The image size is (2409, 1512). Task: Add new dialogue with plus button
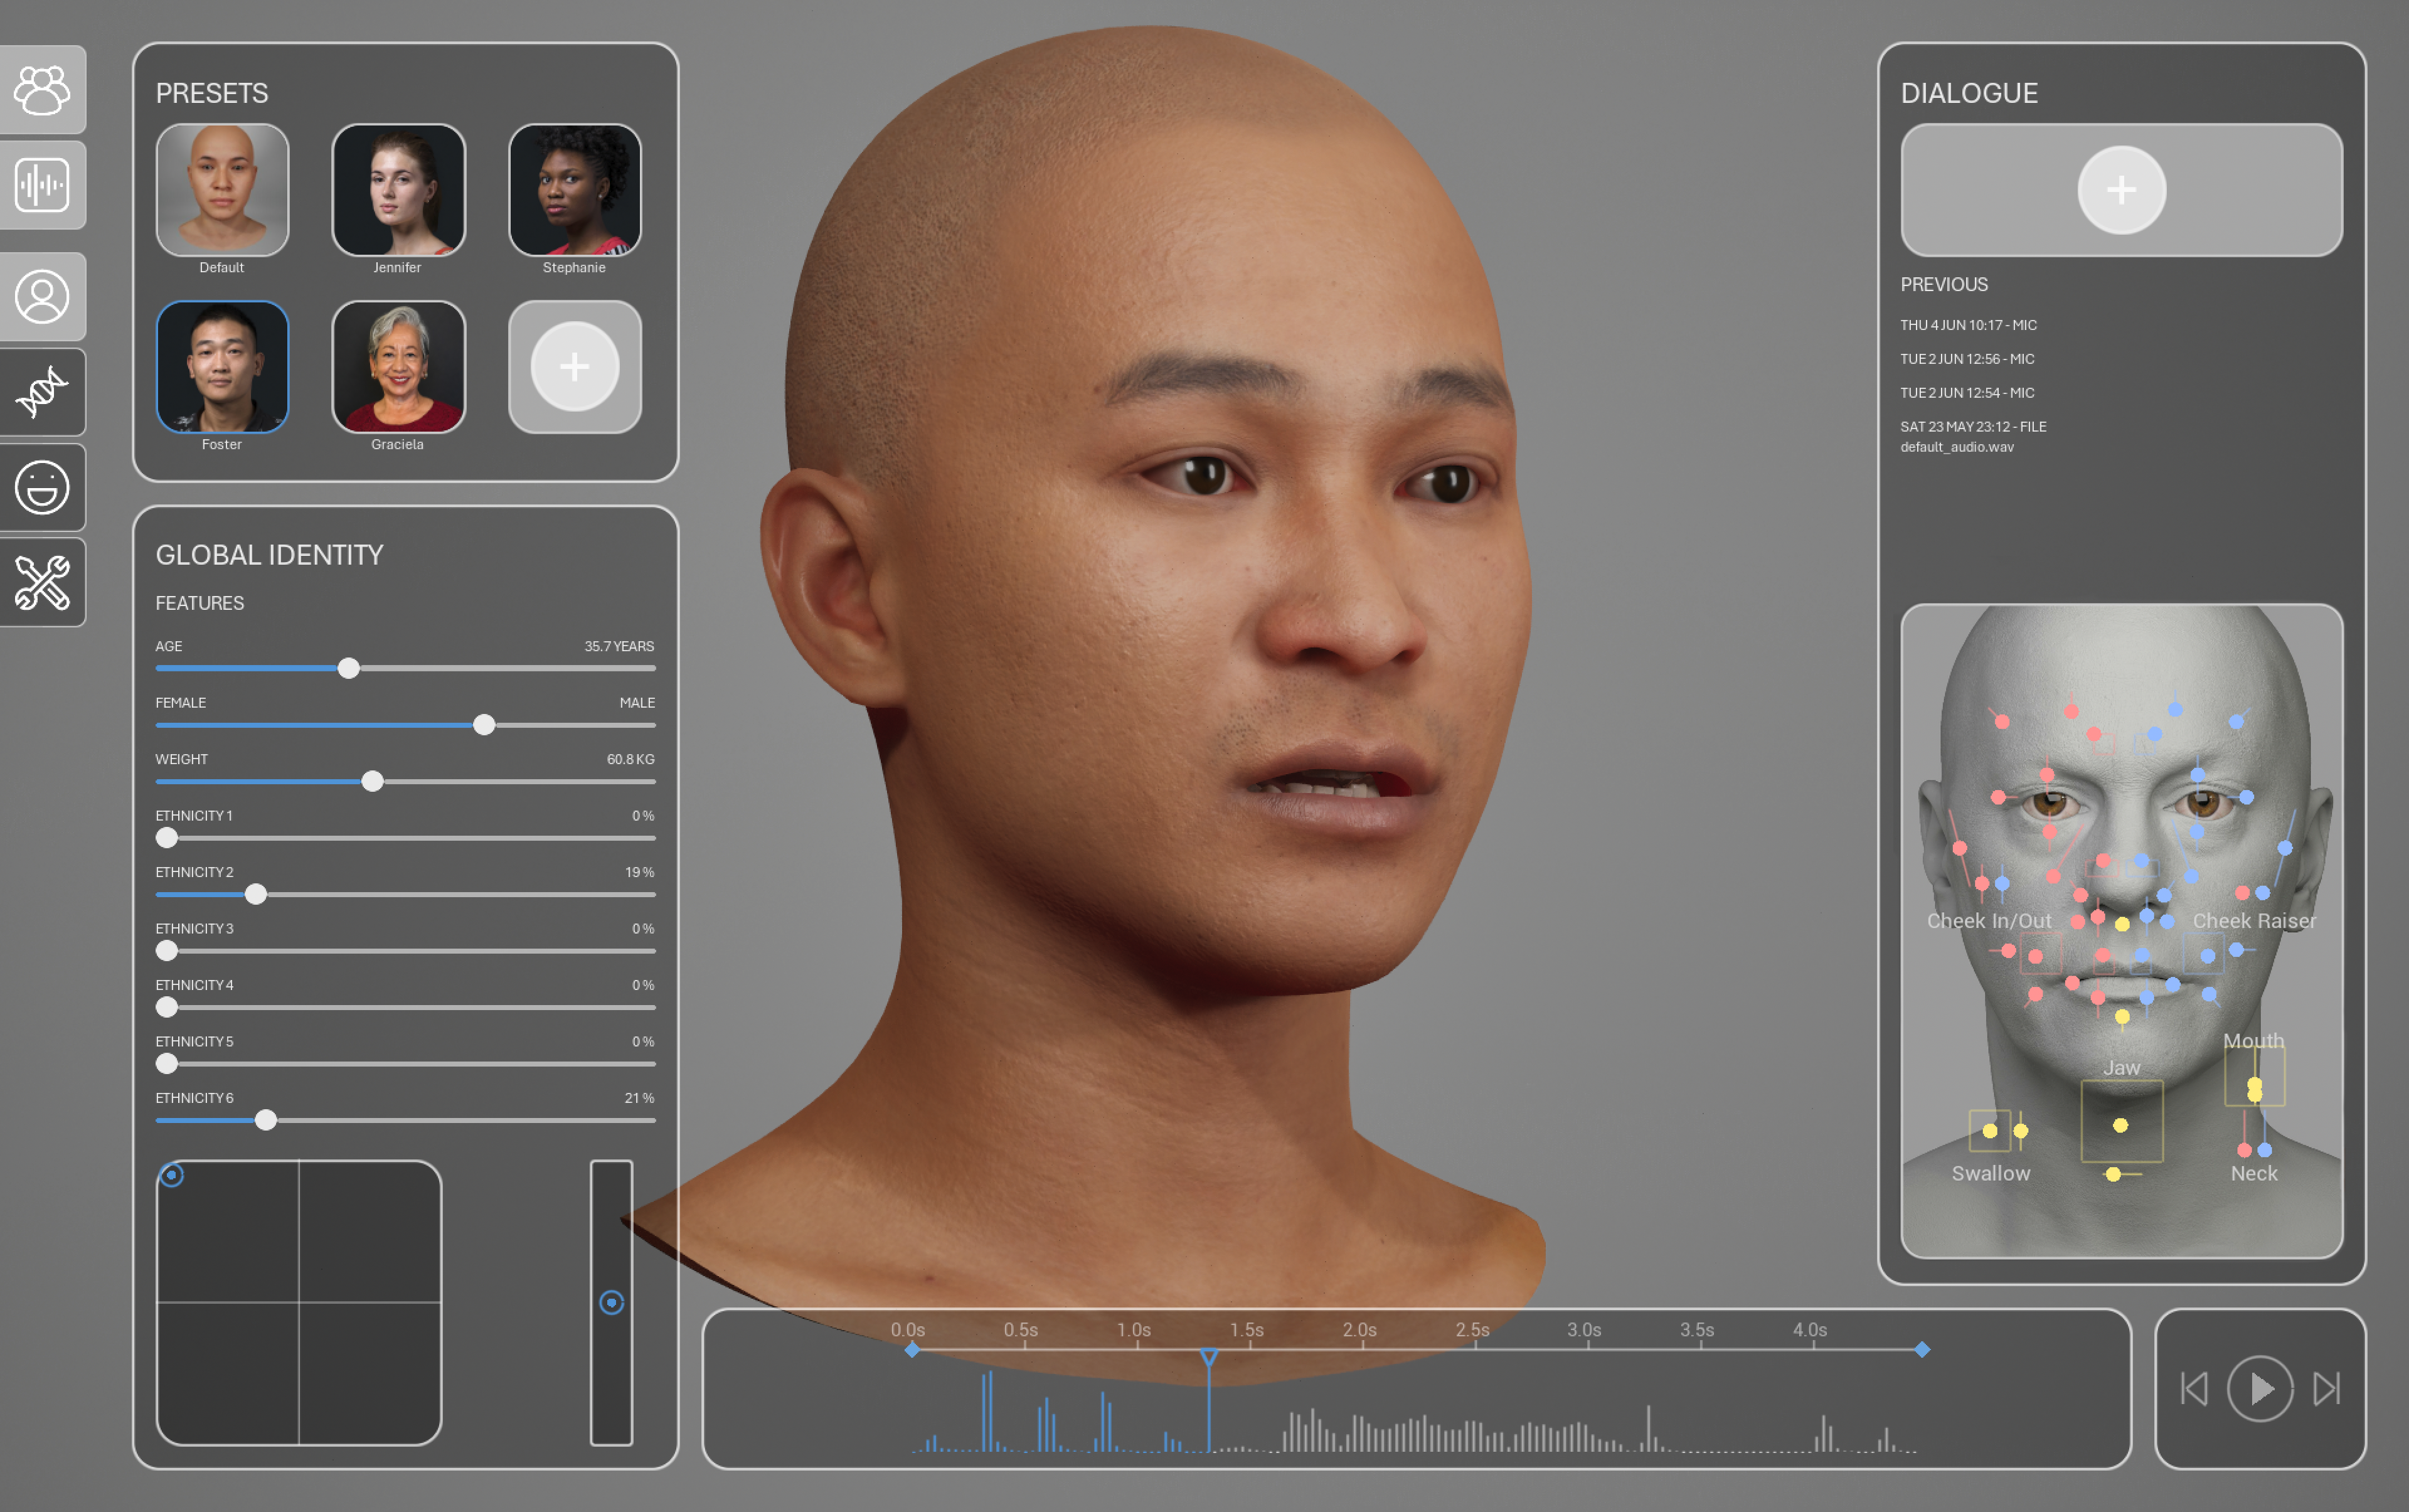[x=2121, y=190]
